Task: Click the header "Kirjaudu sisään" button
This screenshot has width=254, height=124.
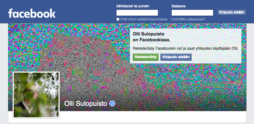Action: click(232, 13)
